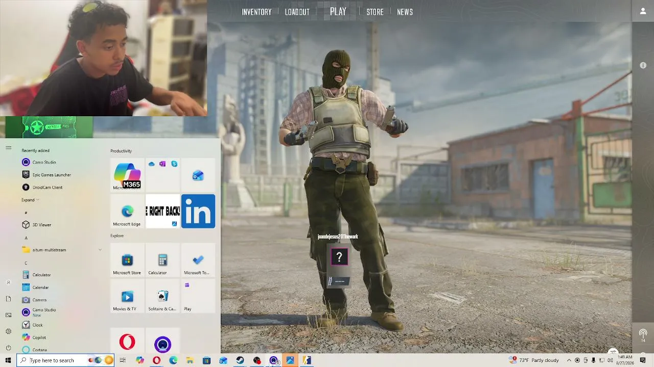The image size is (654, 367).
Task: Open the Microsoft To Do tile
Action: click(x=198, y=260)
